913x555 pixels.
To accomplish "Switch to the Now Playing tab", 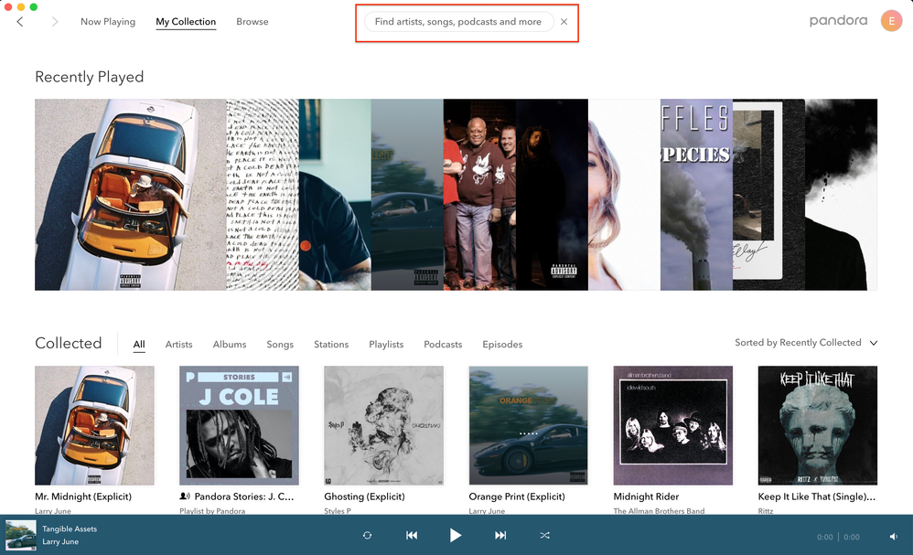I will [107, 22].
